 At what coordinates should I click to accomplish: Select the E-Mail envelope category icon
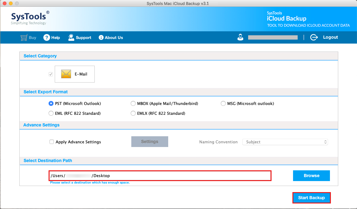click(66, 74)
